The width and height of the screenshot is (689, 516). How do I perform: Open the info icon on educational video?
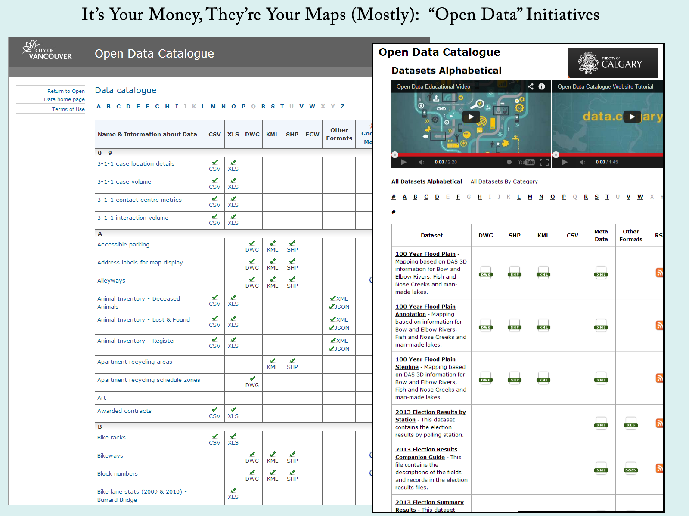click(x=542, y=86)
